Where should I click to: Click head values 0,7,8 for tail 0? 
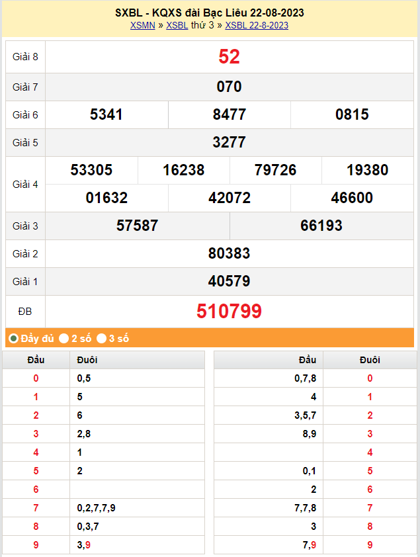(x=306, y=378)
